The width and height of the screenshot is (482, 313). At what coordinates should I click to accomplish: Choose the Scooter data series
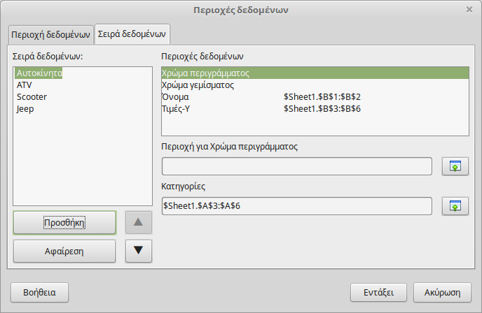(31, 97)
